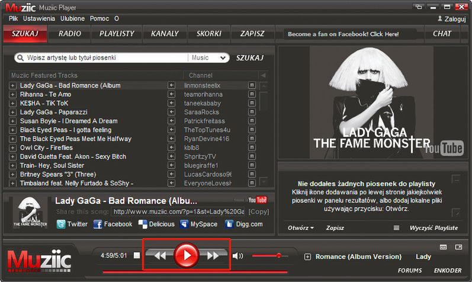The height and width of the screenshot is (282, 472).
Task: Click the Lady Gaga video preview
Action: pyautogui.click(x=373, y=102)
